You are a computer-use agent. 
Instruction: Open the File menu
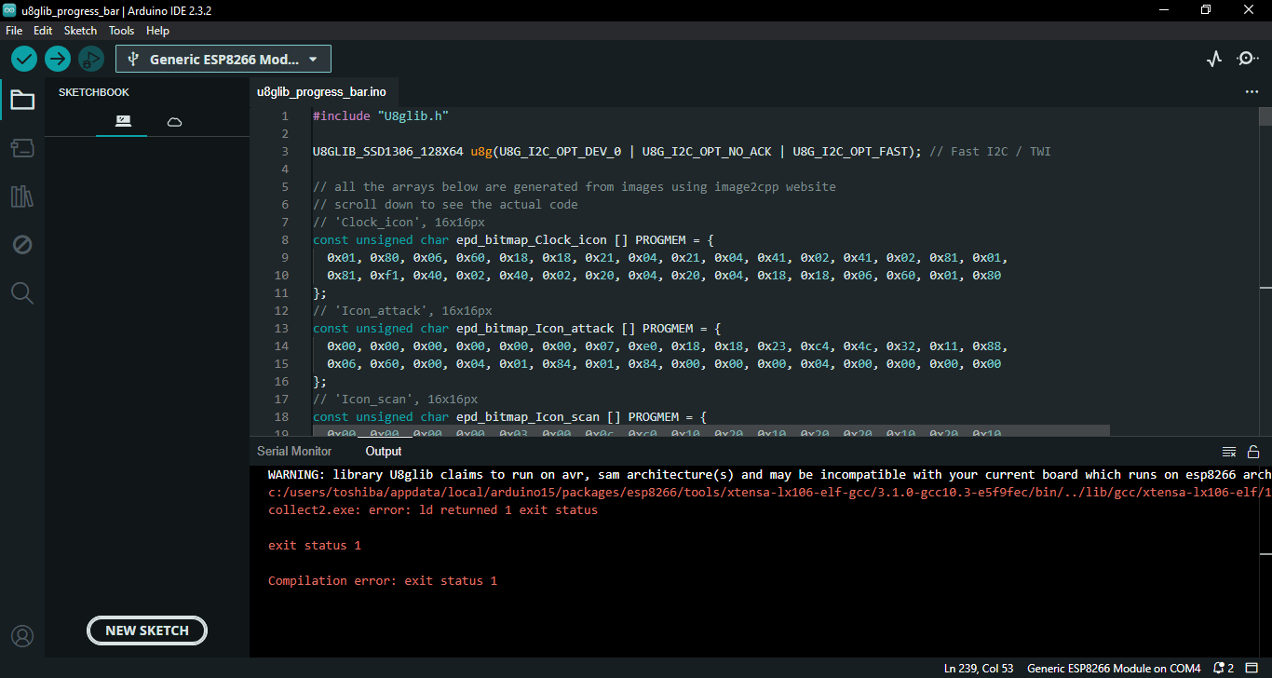[14, 31]
